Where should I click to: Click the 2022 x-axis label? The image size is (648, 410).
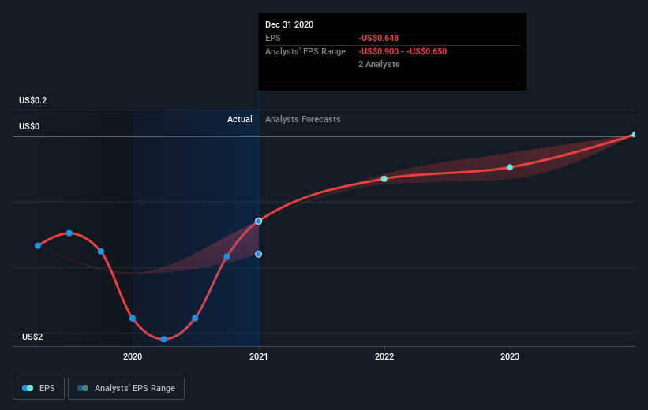coord(384,356)
